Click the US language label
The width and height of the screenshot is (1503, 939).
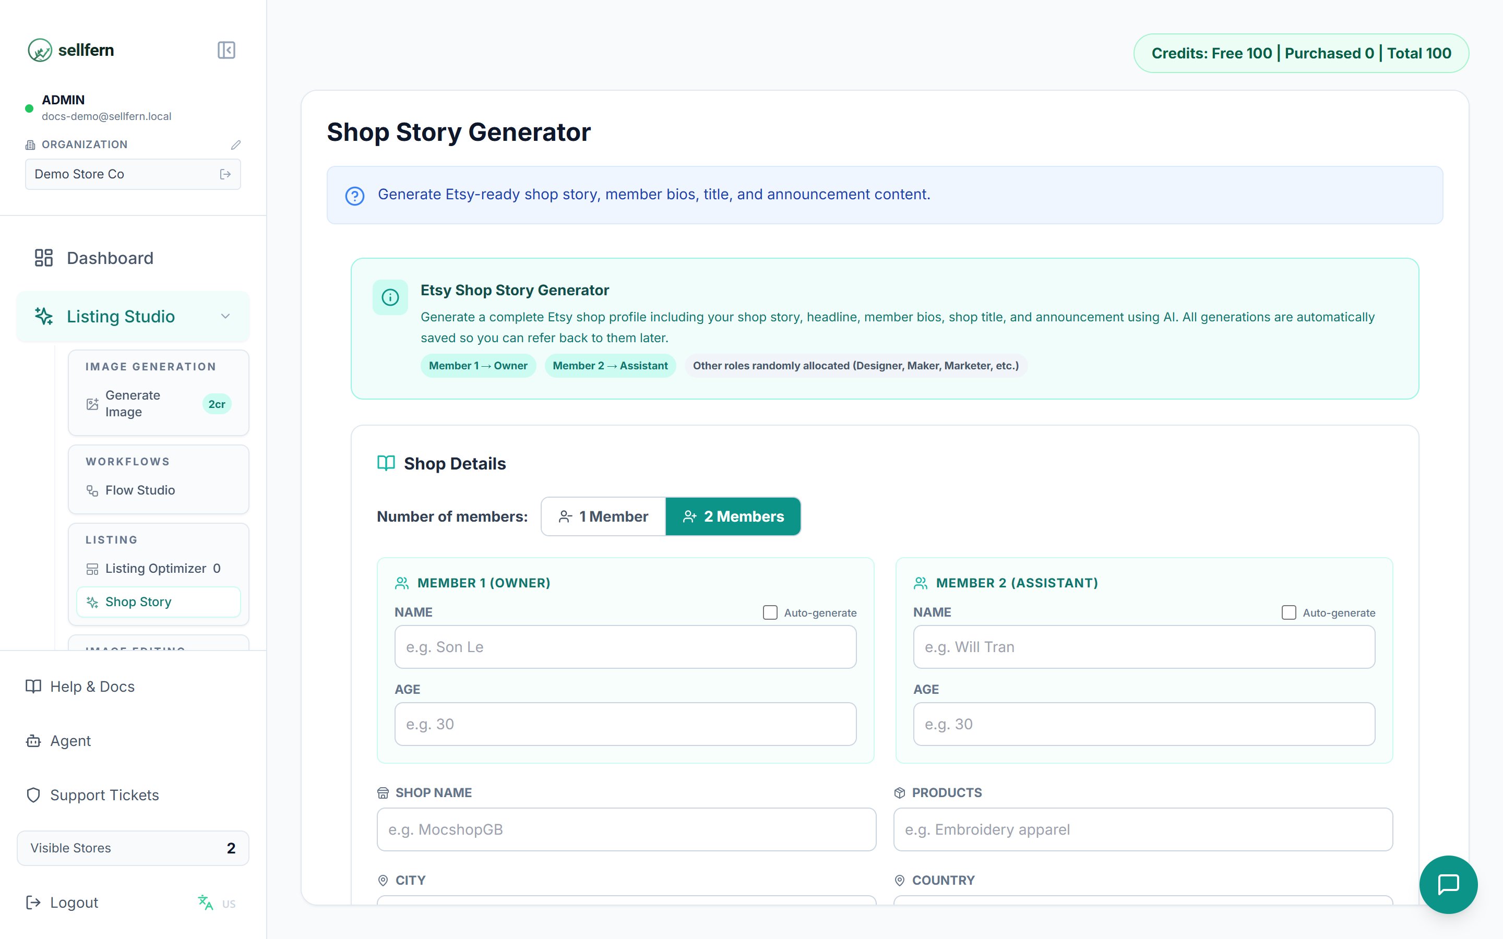(229, 904)
